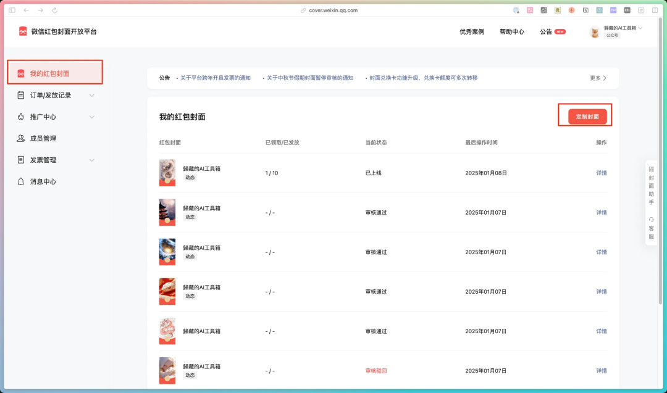Go to 帮助中心 in the top navigation
Image resolution: width=667 pixels, height=393 pixels.
pos(512,31)
